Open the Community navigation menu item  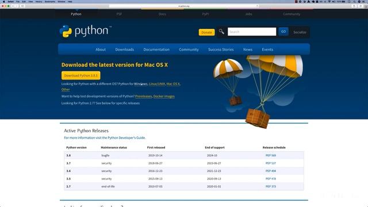point(189,49)
